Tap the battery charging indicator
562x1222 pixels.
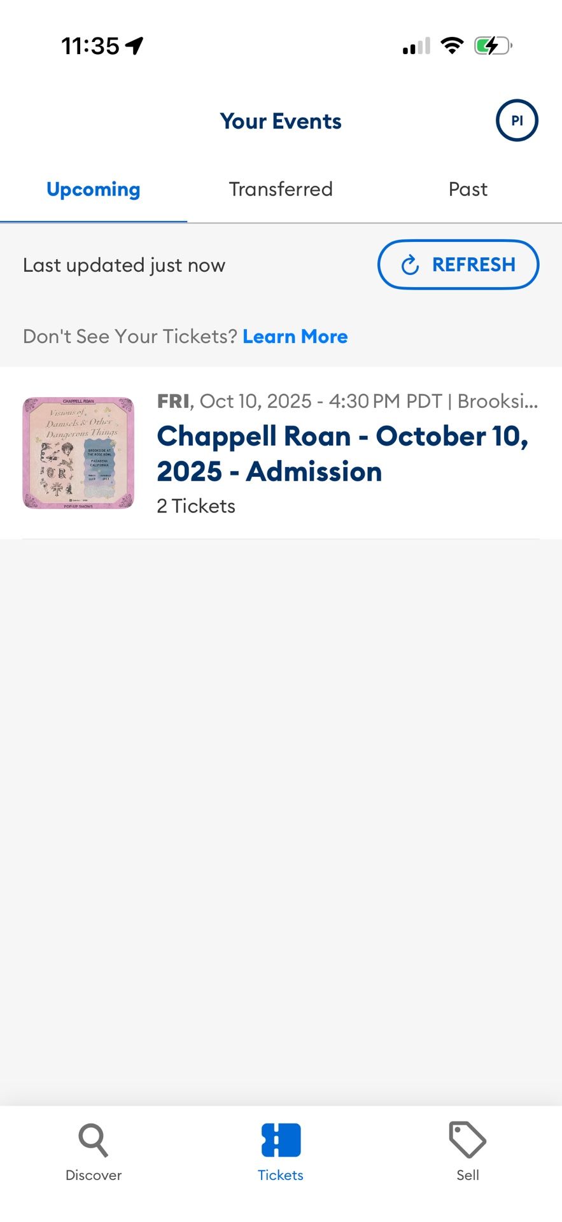[x=493, y=46]
